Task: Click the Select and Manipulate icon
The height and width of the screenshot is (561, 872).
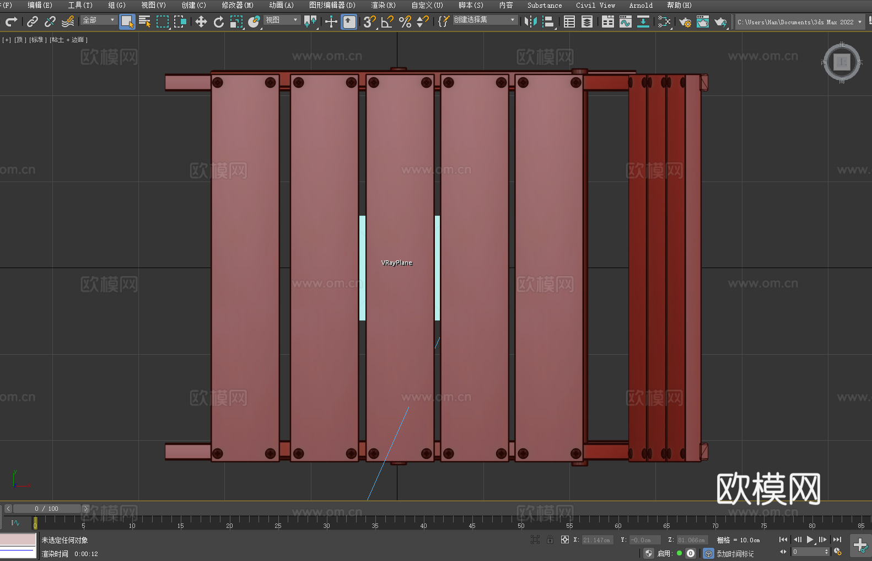Action: [x=331, y=22]
